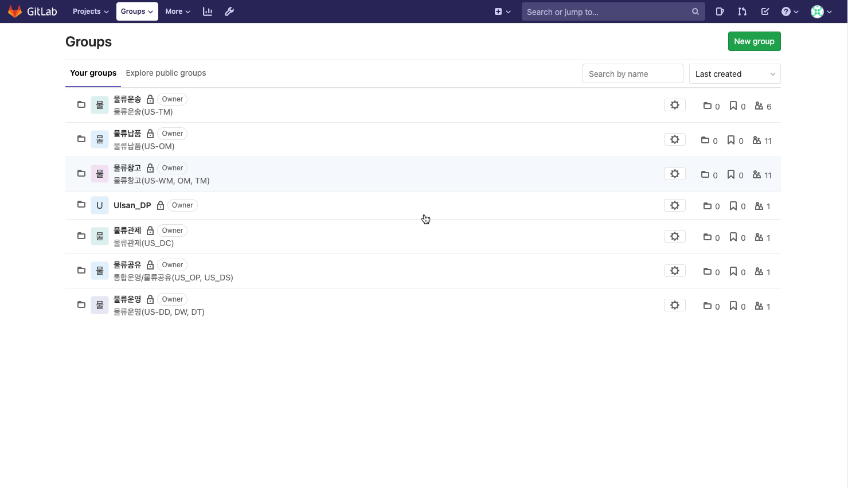The width and height of the screenshot is (848, 488).
Task: Open settings gear for 물류운송 group
Action: tap(675, 105)
